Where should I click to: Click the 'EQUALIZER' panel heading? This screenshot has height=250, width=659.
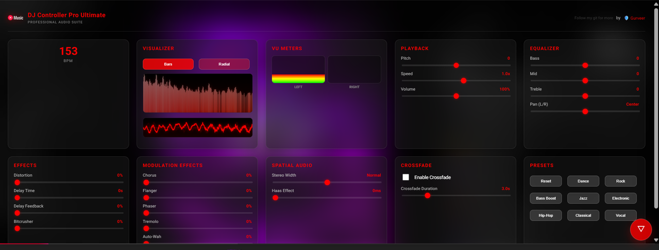(x=545, y=49)
